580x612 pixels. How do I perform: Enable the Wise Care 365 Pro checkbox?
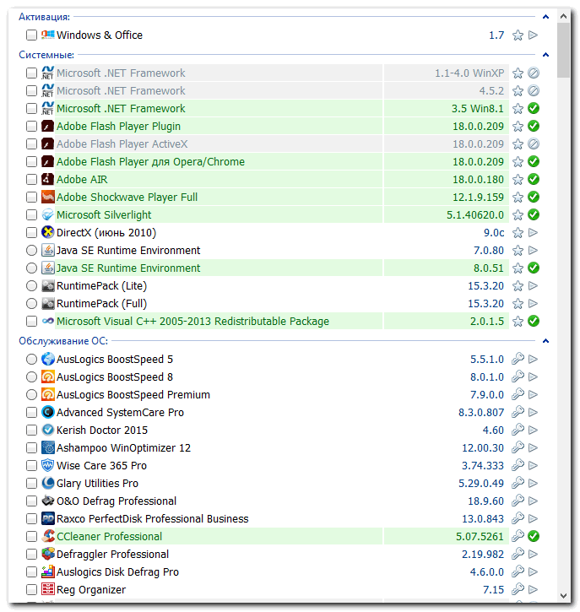pos(32,466)
